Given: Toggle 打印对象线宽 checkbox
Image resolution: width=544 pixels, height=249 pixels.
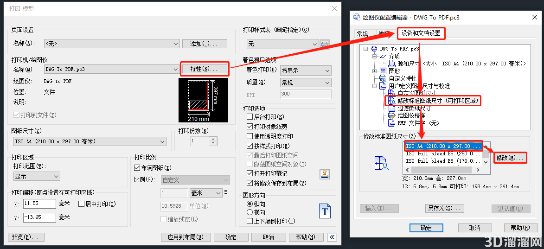Looking at the screenshot, I should [x=250, y=127].
